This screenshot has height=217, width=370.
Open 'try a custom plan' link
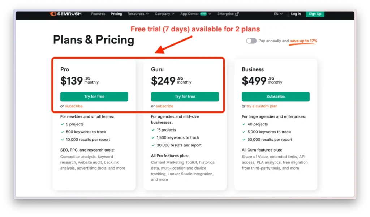[262, 106]
